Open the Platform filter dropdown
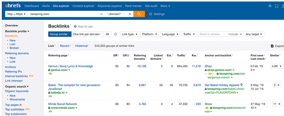This screenshot has height=116, width=284. pyautogui.click(x=150, y=34)
